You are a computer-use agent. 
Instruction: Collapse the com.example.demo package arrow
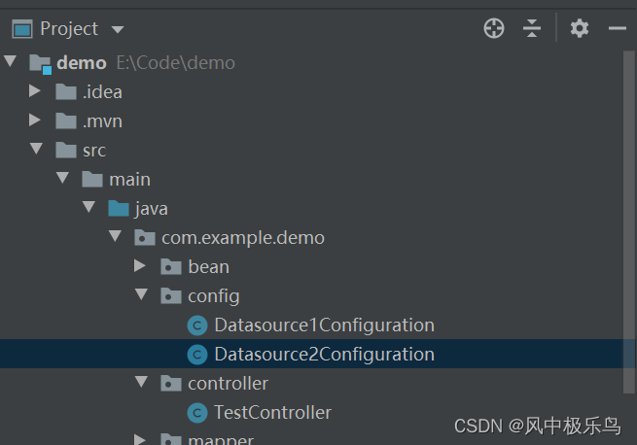(116, 236)
